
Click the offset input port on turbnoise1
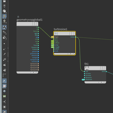[x=54, y=43]
